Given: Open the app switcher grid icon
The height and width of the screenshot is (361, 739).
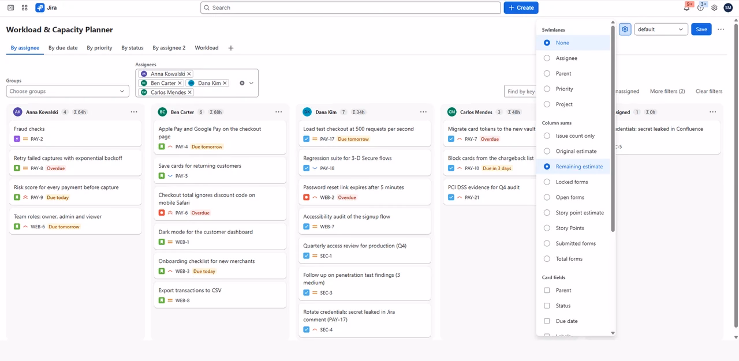Looking at the screenshot, I should click(24, 7).
